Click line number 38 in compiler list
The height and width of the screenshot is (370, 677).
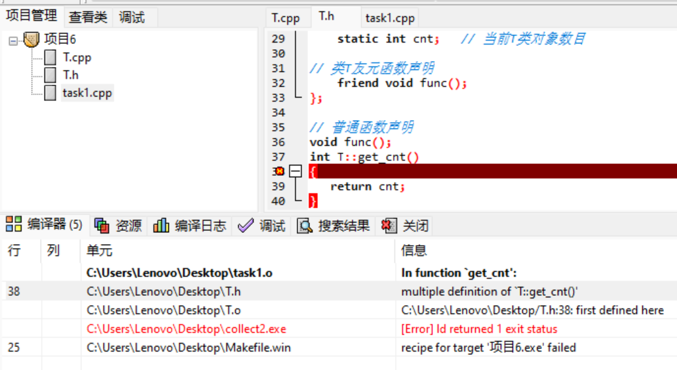tap(14, 291)
